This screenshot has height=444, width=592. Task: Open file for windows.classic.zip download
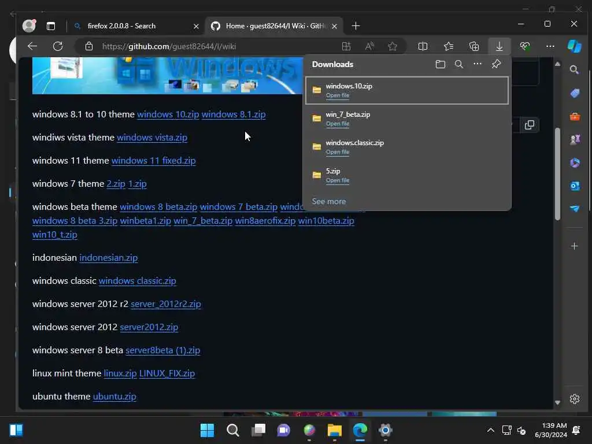pyautogui.click(x=338, y=152)
